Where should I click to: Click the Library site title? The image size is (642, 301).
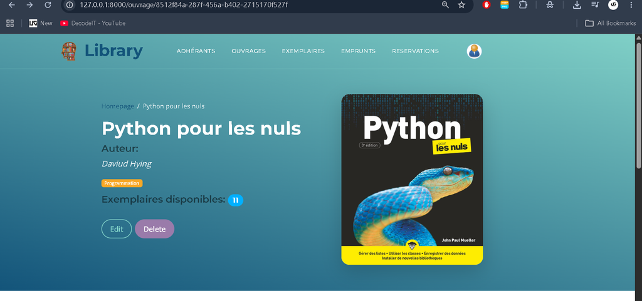[114, 51]
